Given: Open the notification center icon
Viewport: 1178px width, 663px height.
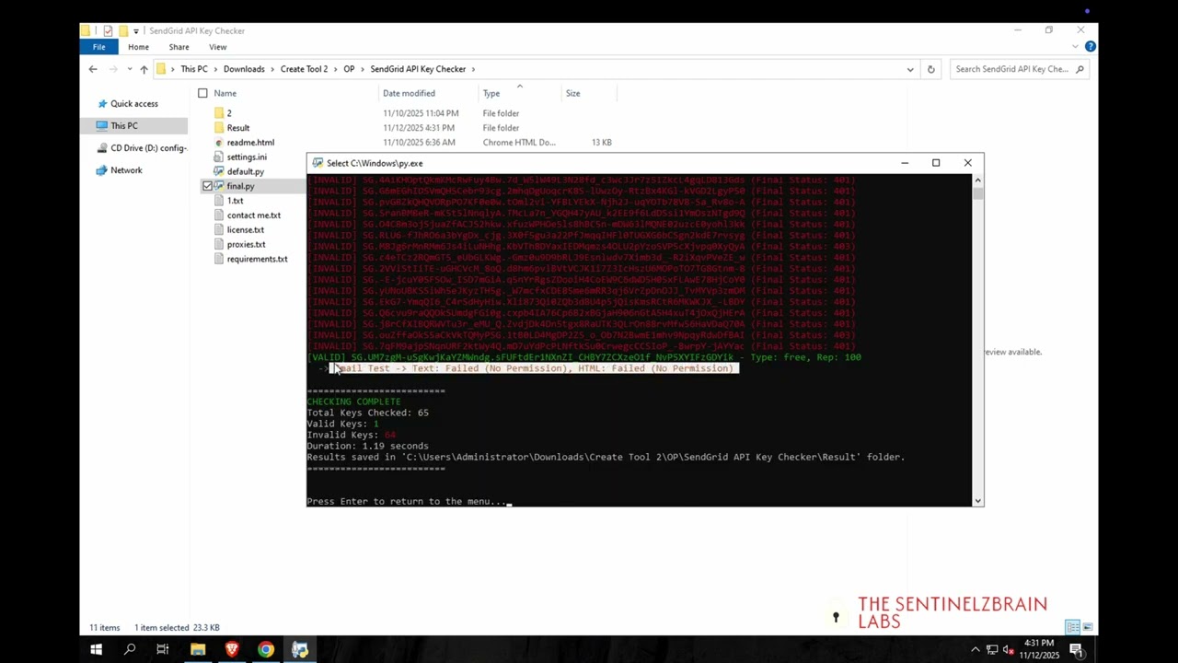Looking at the screenshot, I should coord(1075,650).
